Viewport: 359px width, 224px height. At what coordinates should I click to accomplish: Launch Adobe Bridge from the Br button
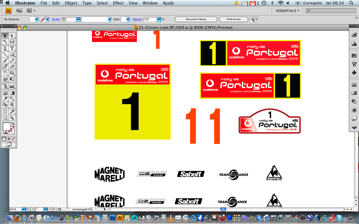pyautogui.click(x=19, y=11)
